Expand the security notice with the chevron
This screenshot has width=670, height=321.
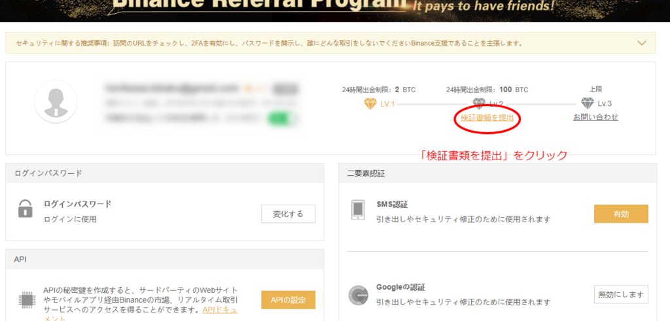point(641,43)
